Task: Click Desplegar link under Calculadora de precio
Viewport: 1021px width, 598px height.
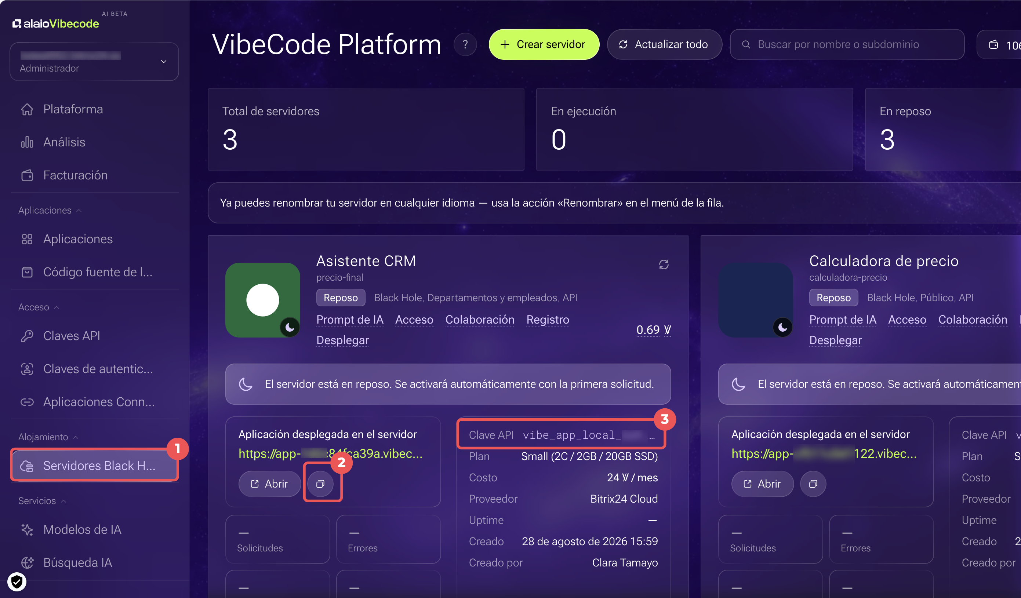Action: 835,340
